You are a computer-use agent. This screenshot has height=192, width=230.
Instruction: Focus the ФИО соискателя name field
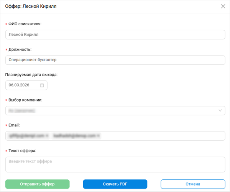coord(115,34)
